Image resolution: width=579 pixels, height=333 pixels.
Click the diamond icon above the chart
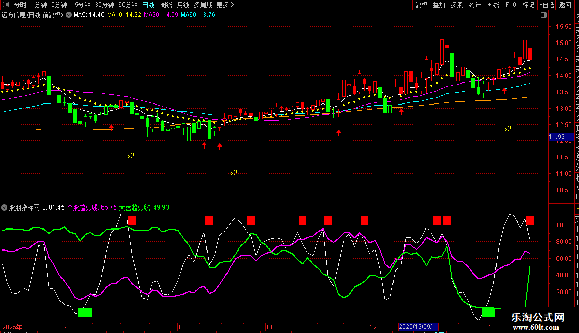(x=534, y=15)
